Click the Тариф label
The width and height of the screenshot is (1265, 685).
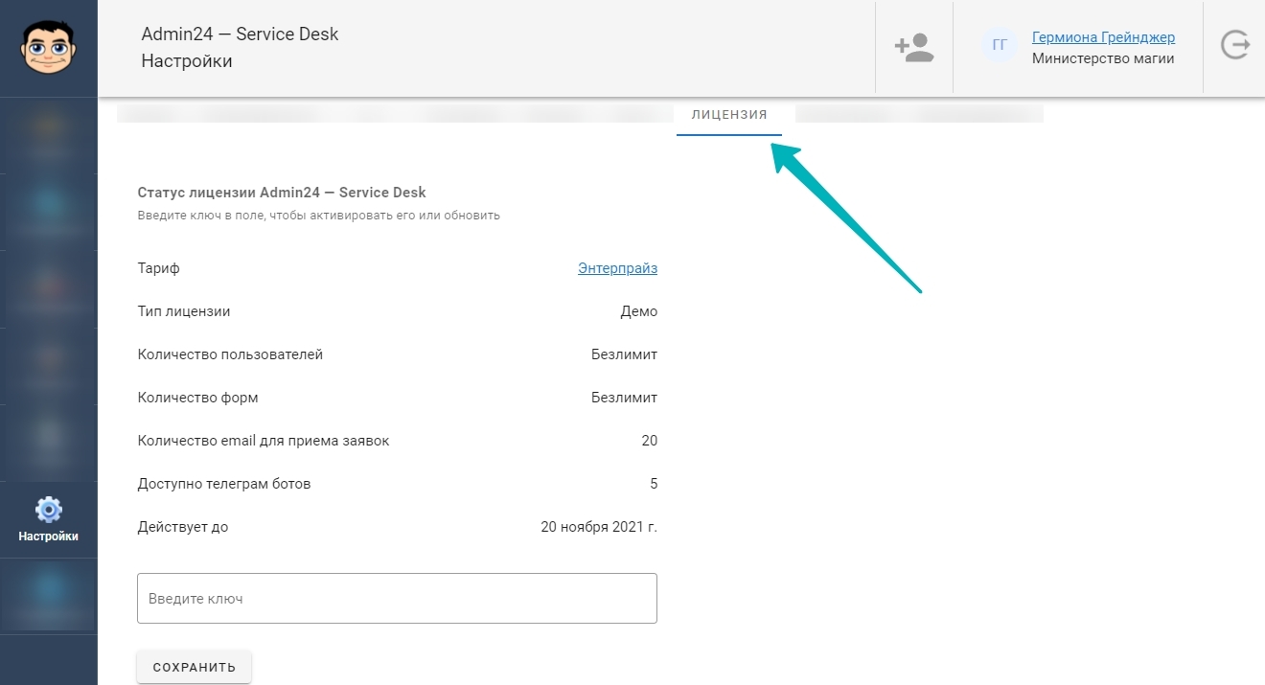[x=159, y=268]
